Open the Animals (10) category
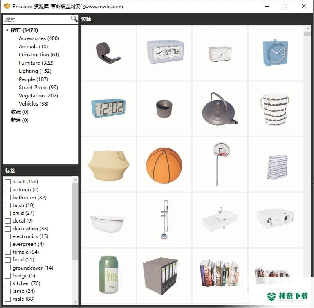The image size is (314, 308). (x=33, y=47)
